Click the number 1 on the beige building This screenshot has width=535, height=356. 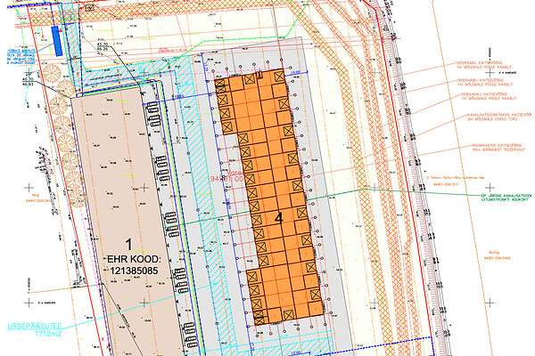tap(128, 243)
